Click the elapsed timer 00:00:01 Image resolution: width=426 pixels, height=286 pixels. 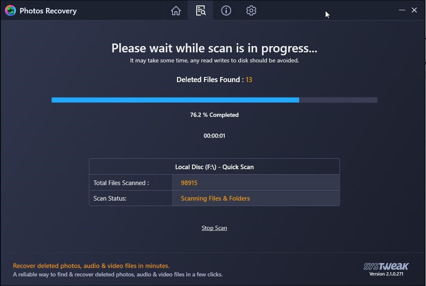(214, 136)
